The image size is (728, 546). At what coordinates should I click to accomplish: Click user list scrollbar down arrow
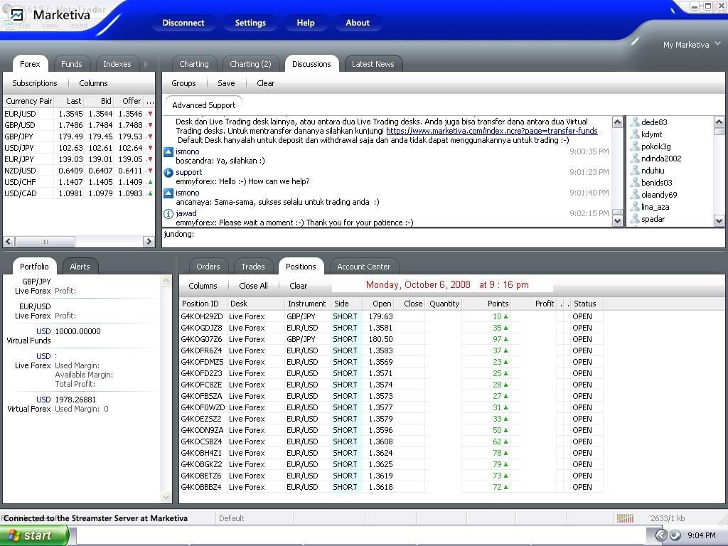click(719, 221)
